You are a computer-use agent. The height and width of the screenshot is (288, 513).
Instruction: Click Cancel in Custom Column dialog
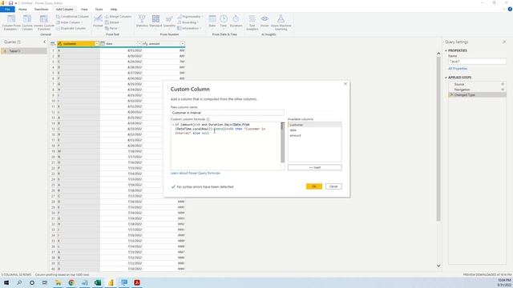click(x=333, y=186)
